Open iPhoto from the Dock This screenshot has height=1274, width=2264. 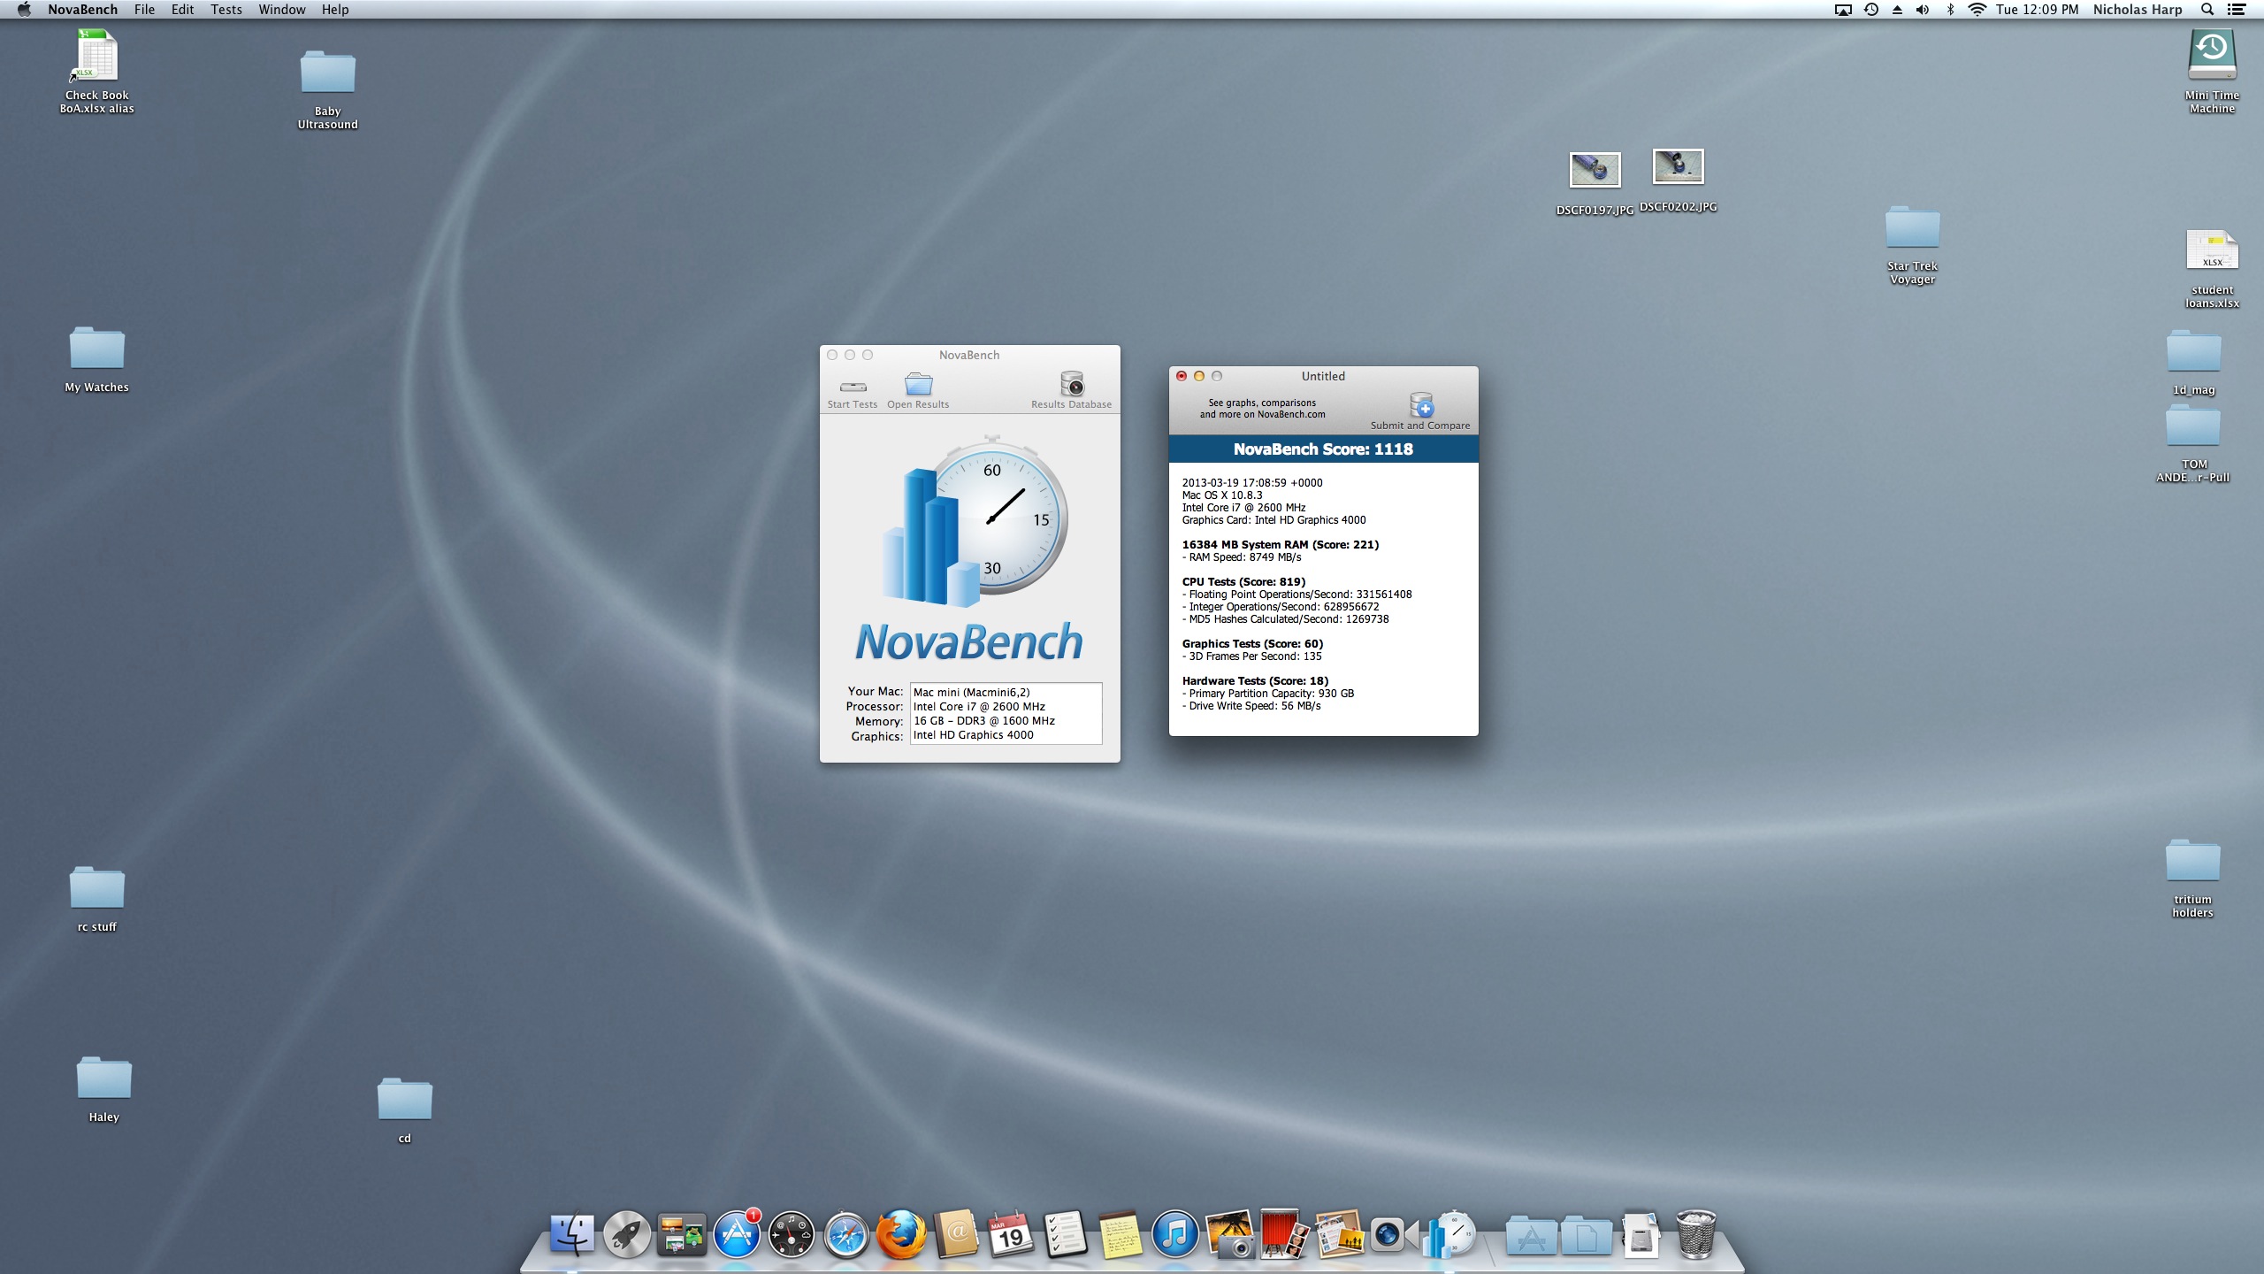click(1230, 1233)
